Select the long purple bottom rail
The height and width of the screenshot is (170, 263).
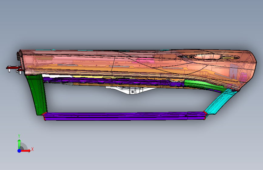click(x=125, y=116)
